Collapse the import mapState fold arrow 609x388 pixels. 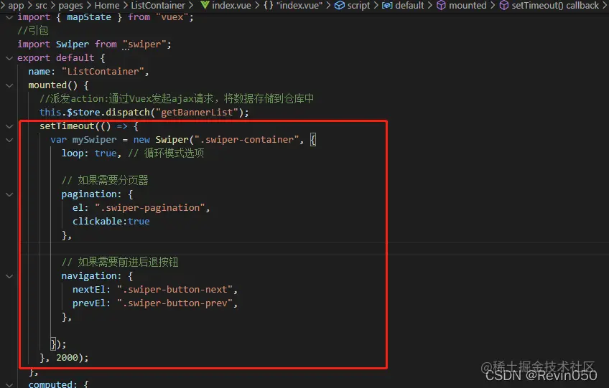[x=9, y=17]
